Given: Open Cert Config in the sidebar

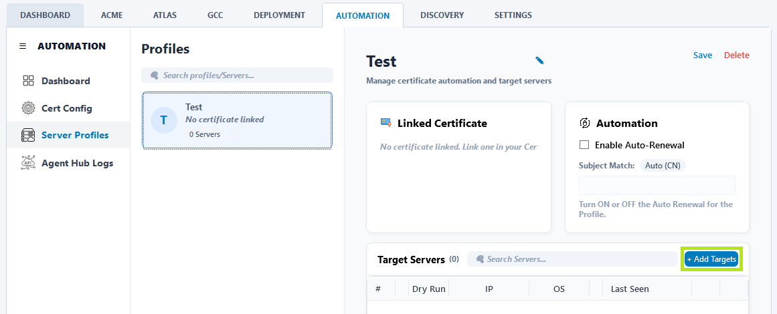Looking at the screenshot, I should (x=68, y=108).
